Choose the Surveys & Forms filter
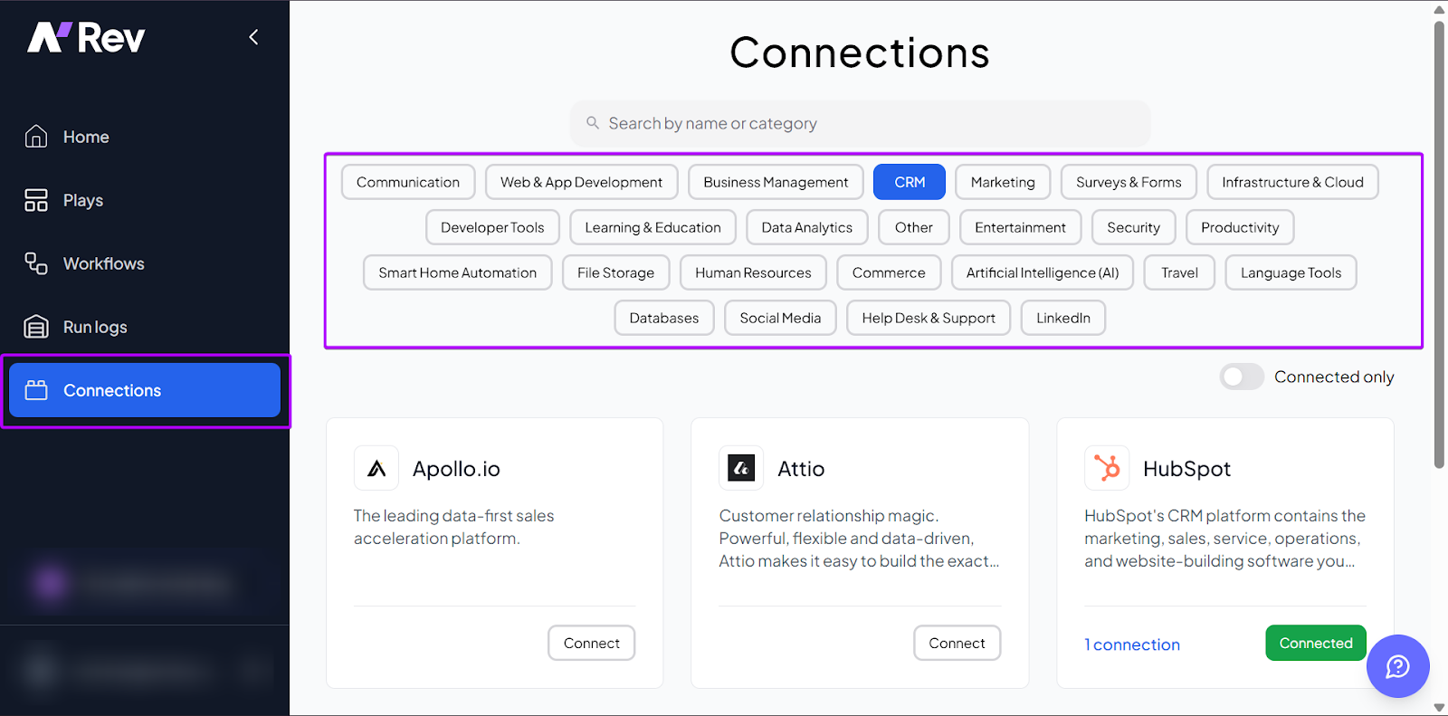 coord(1129,182)
